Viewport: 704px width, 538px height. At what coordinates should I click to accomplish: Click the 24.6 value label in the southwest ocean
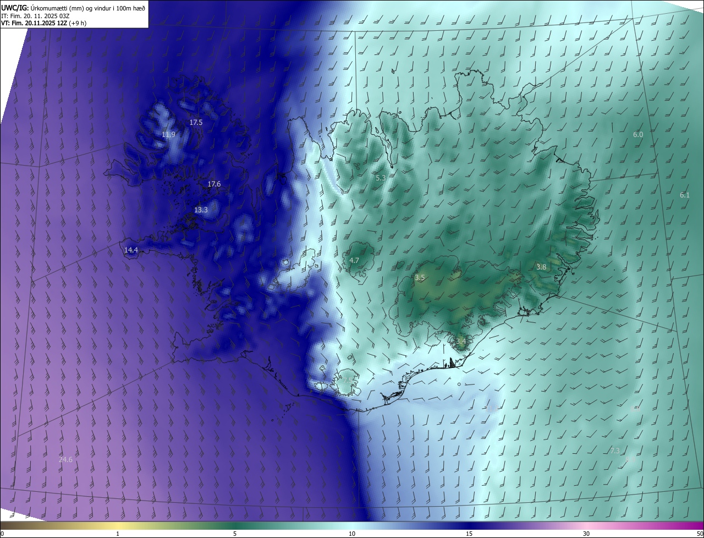click(65, 460)
